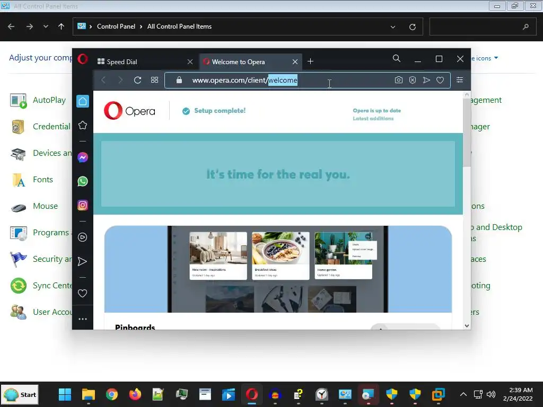Viewport: 543px width, 407px height.
Task: Close the Welcome to Opera tab
Action: [295, 61]
